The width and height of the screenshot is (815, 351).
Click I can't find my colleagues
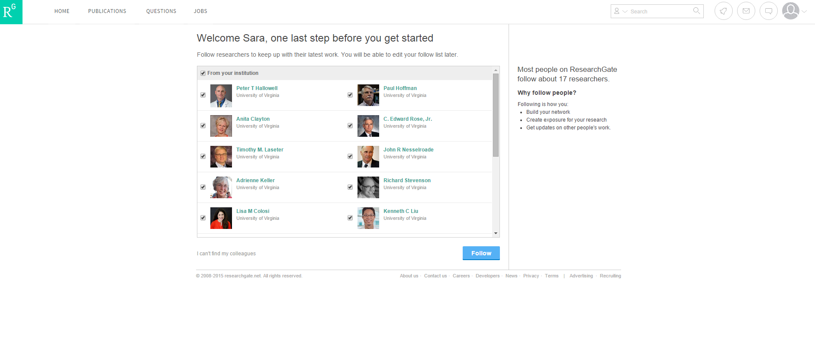click(226, 254)
